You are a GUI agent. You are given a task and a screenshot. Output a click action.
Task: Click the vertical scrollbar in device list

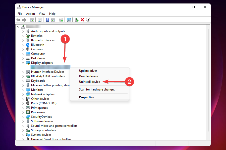pyautogui.click(x=208, y=80)
